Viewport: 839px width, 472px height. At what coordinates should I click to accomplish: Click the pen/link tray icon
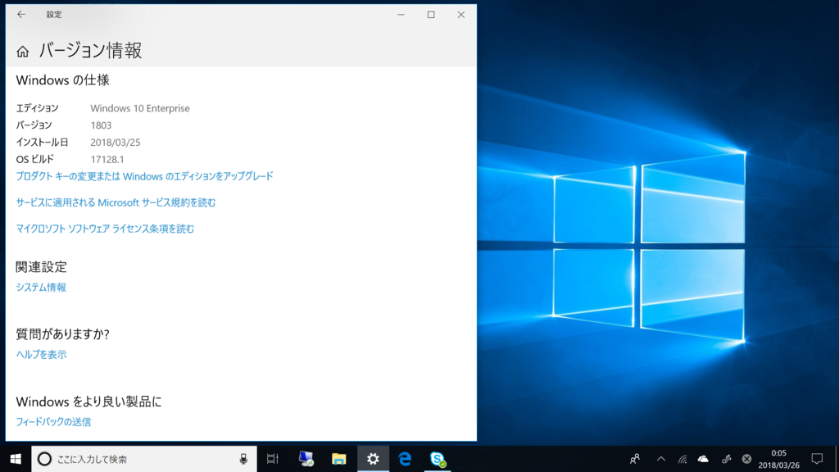[726, 459]
